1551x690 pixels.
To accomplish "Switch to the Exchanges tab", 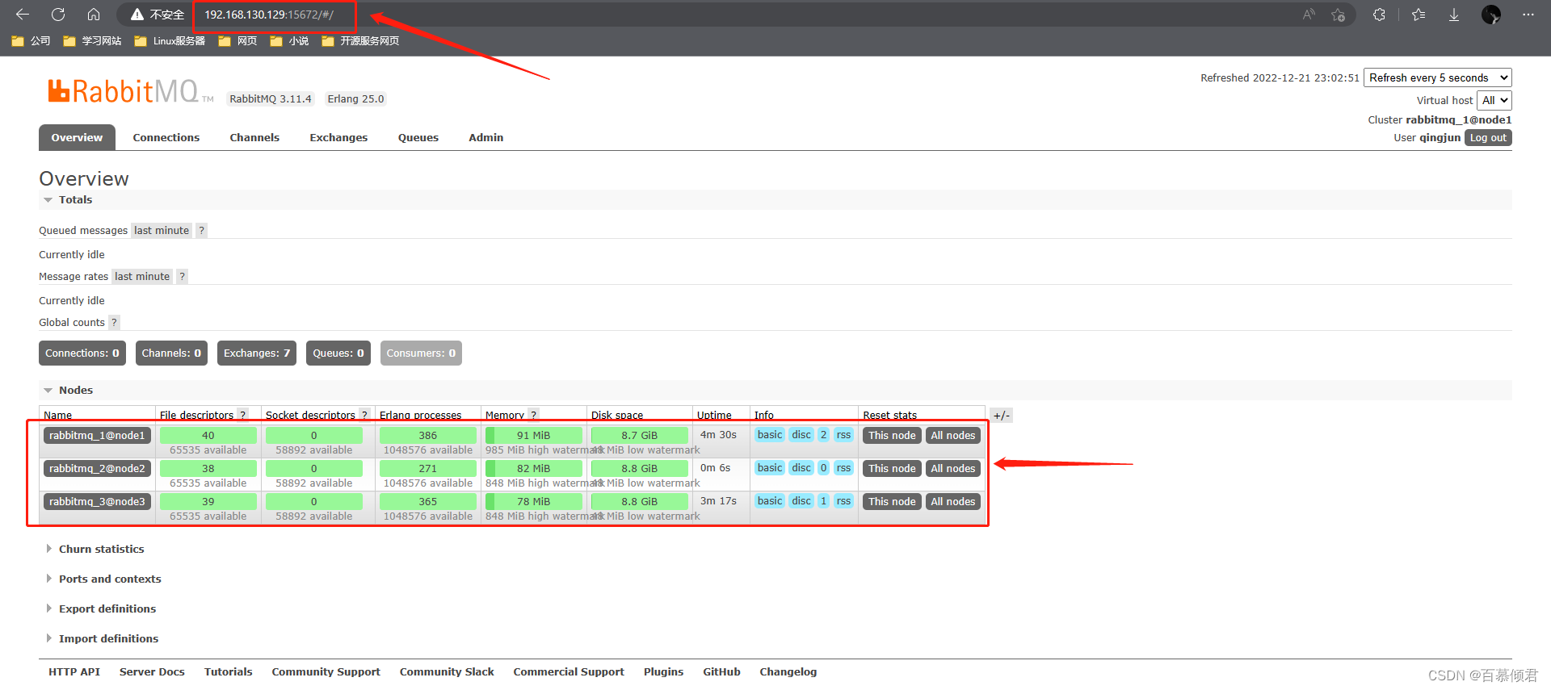I will [338, 138].
